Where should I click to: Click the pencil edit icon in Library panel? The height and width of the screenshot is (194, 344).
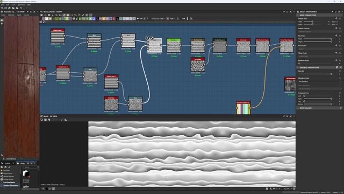tap(9, 167)
